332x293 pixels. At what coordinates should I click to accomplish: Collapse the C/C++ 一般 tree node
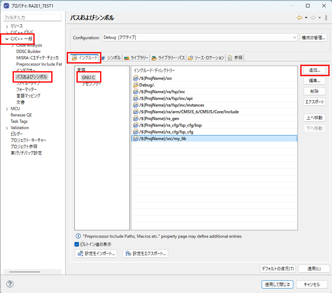(x=7, y=39)
